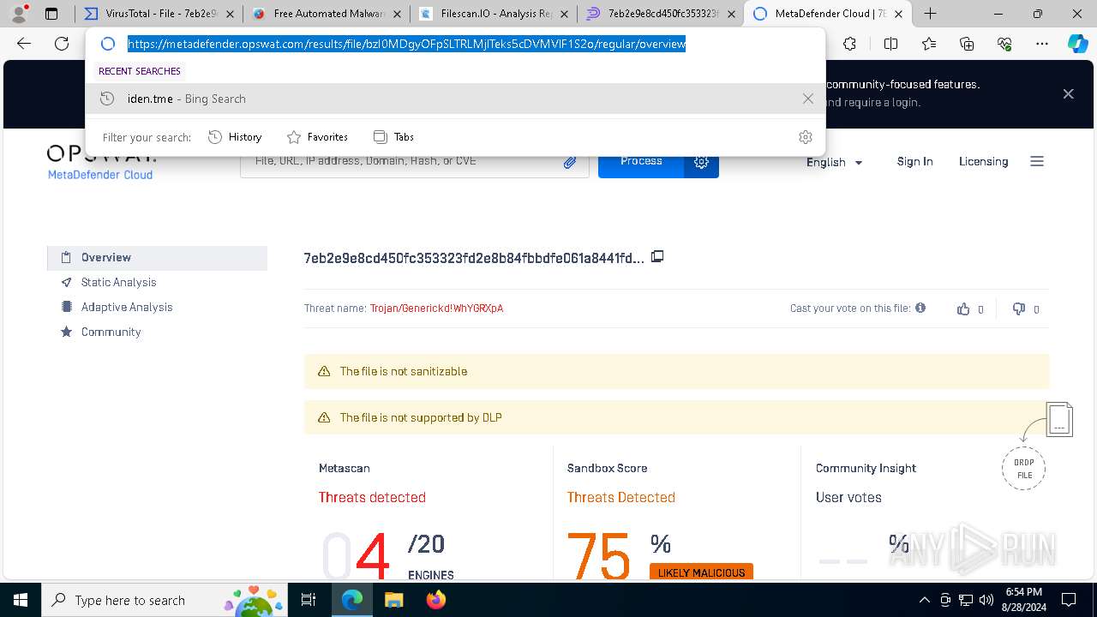Open browser Extensions icon

click(849, 44)
